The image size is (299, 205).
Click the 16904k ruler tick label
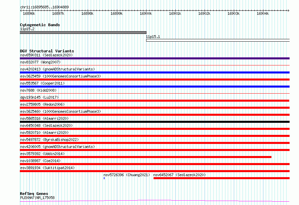coord(263,13)
